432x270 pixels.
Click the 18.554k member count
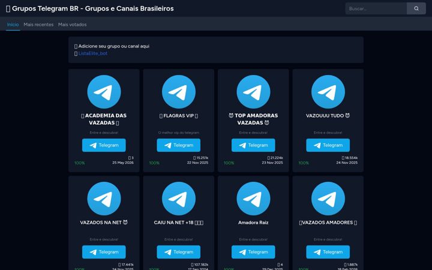click(350, 158)
